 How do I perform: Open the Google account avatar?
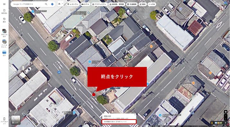tap(226, 3)
